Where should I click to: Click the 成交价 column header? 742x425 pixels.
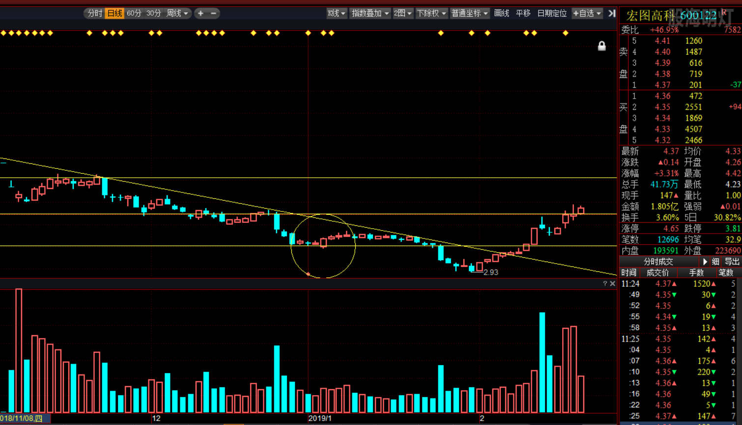[x=657, y=272]
